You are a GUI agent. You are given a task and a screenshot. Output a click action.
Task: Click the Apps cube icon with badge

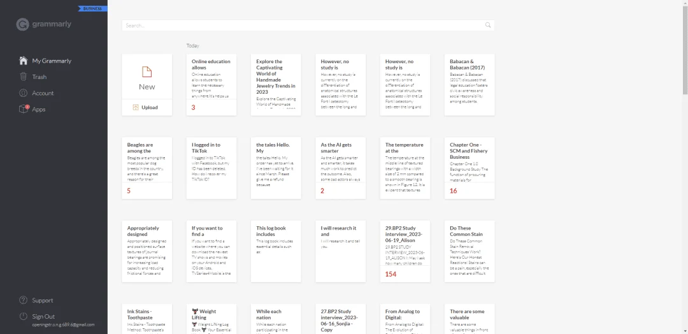coord(24,109)
